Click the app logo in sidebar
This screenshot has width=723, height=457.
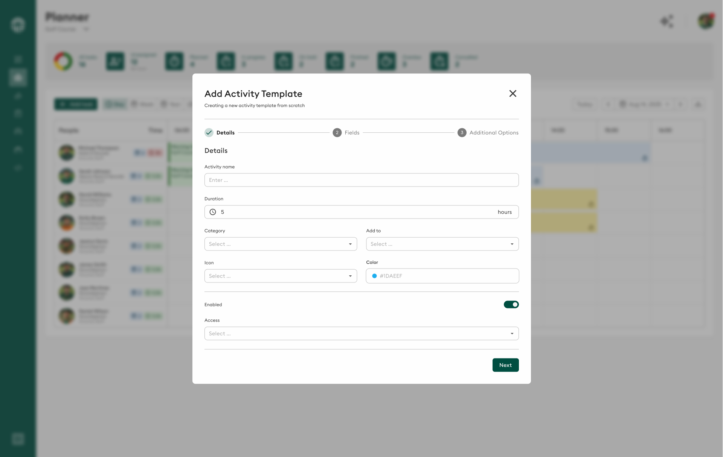tap(18, 25)
